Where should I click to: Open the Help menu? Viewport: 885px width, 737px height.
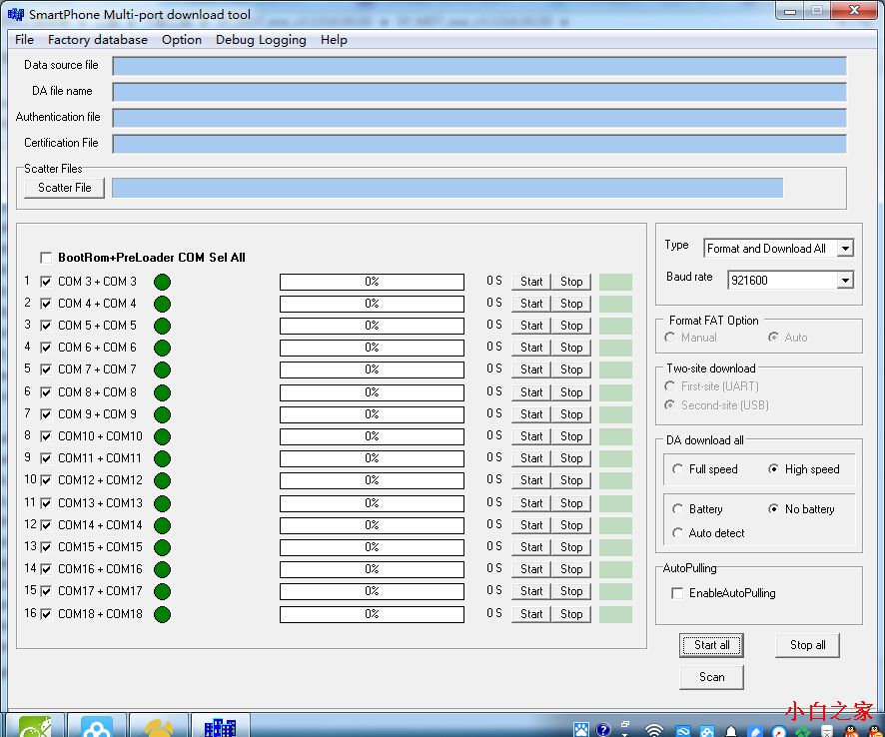[334, 40]
